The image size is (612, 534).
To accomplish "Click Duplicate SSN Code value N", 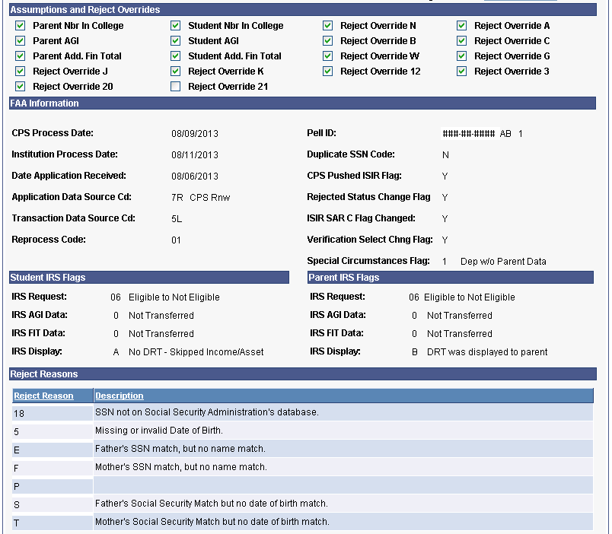I will click(445, 155).
